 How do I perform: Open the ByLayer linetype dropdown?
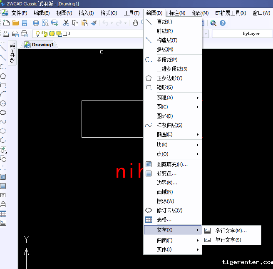tap(241, 33)
